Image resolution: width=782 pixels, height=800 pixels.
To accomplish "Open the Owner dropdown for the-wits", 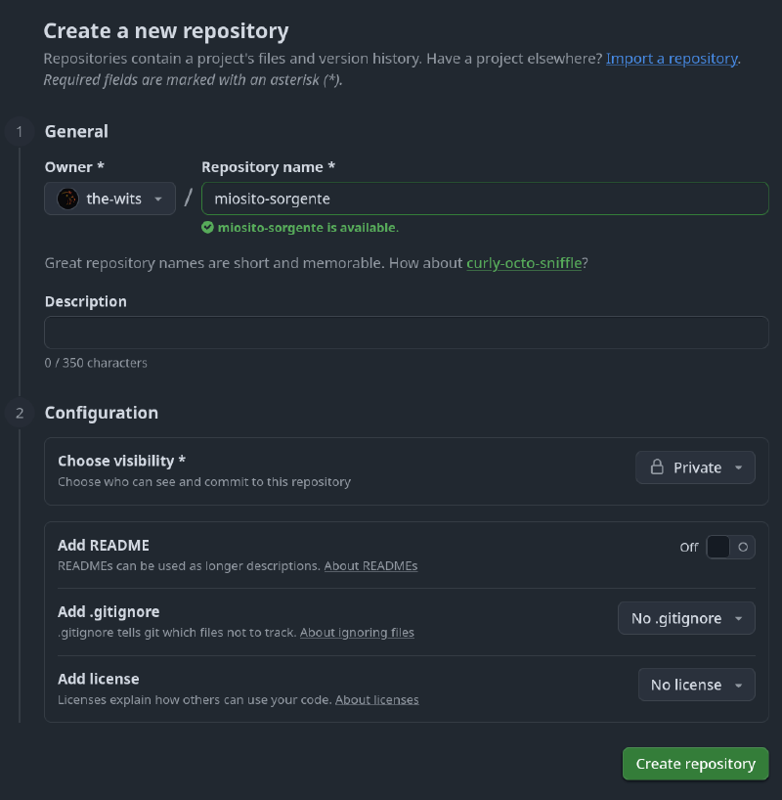I will (110, 199).
